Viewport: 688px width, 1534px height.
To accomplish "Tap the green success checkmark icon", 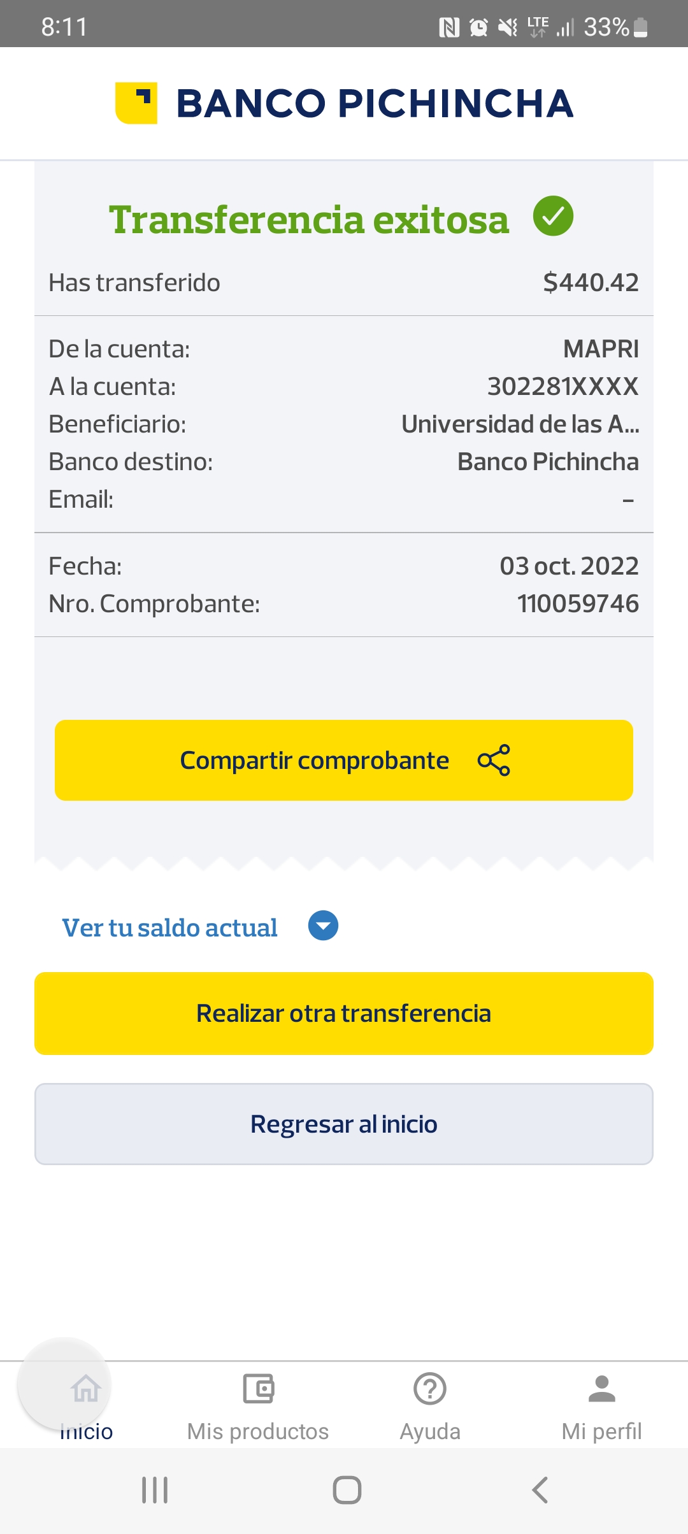I will (553, 216).
